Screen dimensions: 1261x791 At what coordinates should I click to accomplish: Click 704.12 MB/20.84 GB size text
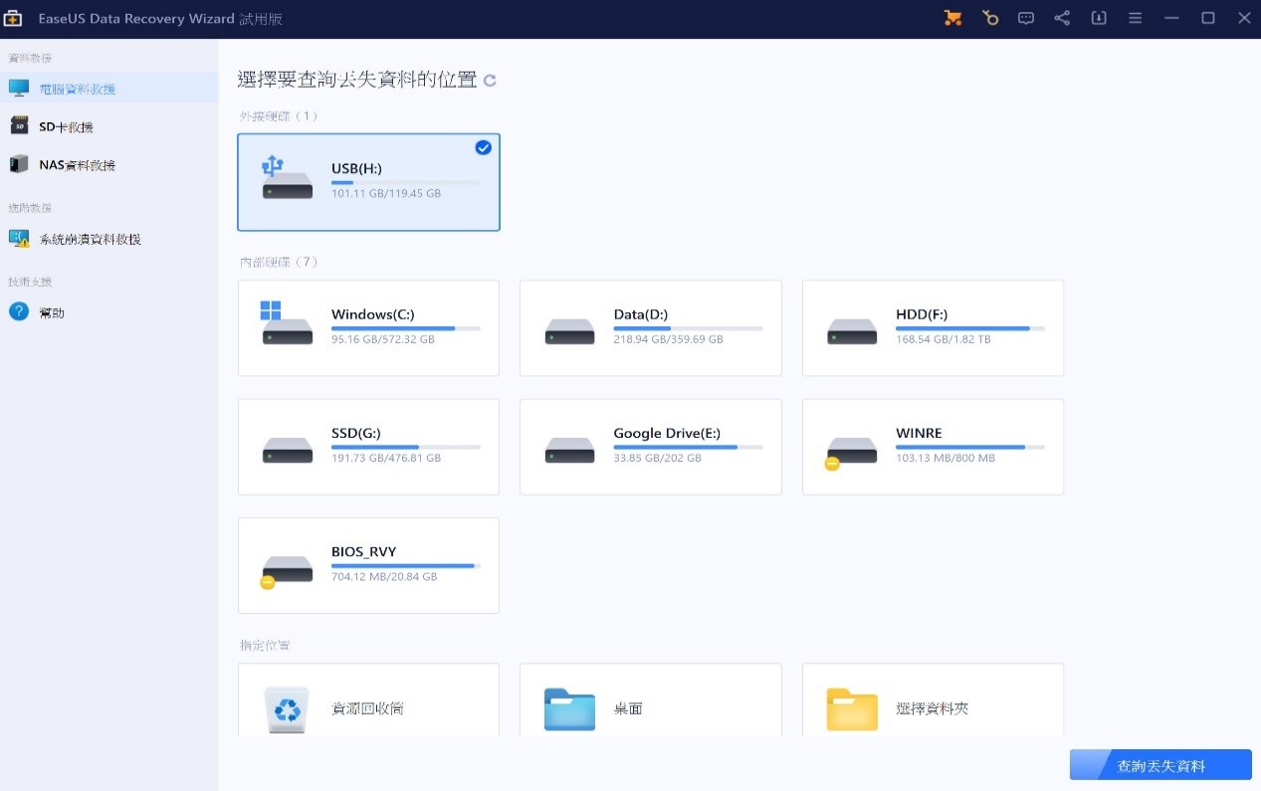coord(384,576)
